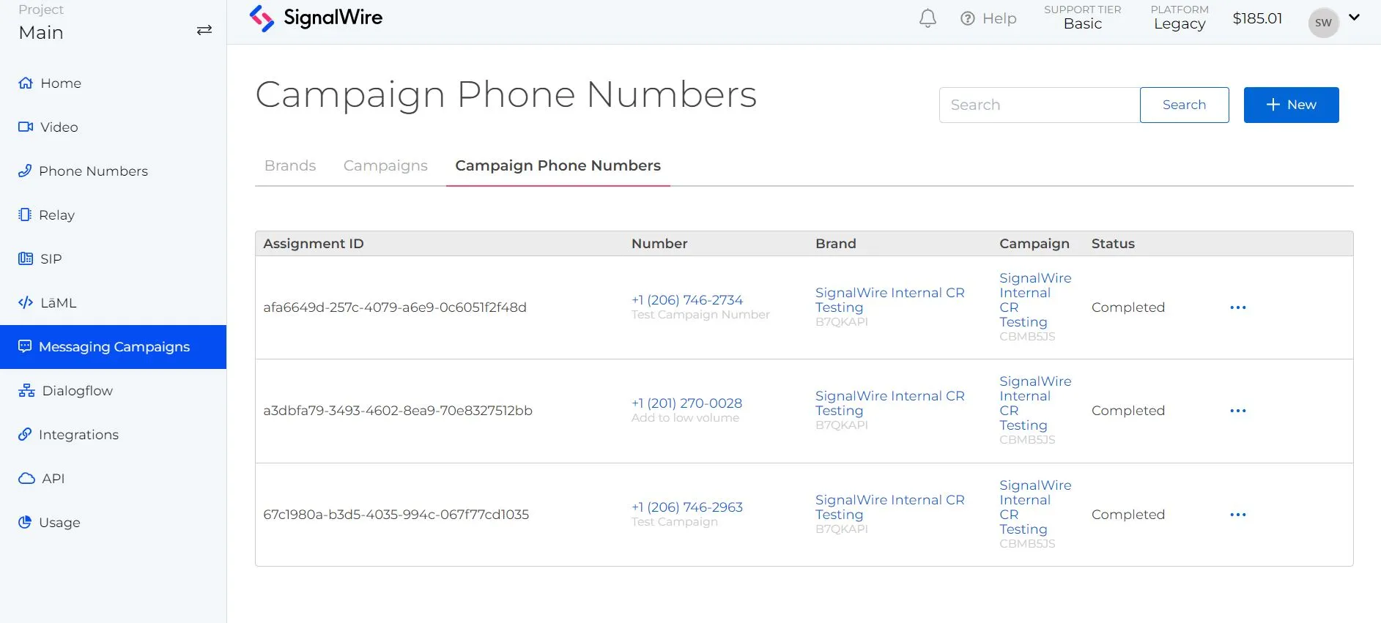The image size is (1381, 623).
Task: Switch to the Campaigns tab
Action: [x=385, y=166]
